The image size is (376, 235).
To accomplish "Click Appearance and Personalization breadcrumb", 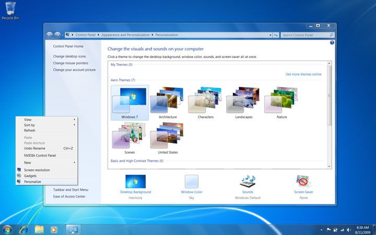I will (125, 35).
